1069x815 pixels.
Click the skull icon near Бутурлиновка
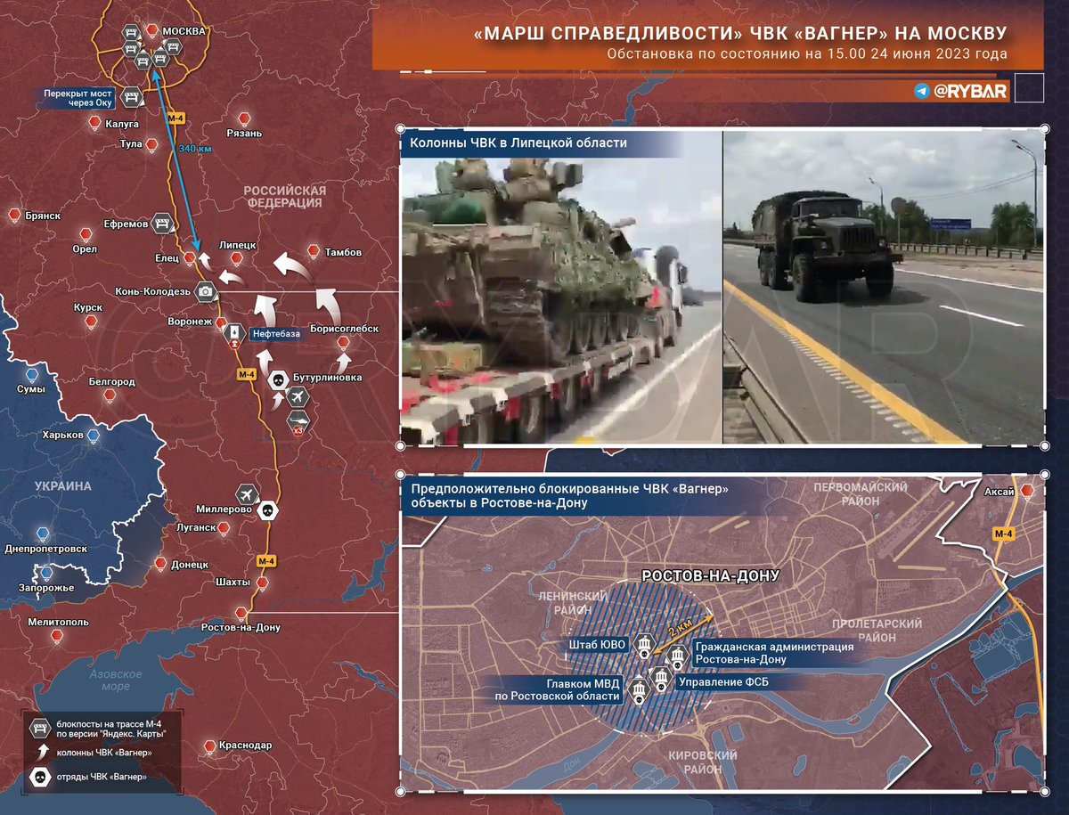pos(277,380)
